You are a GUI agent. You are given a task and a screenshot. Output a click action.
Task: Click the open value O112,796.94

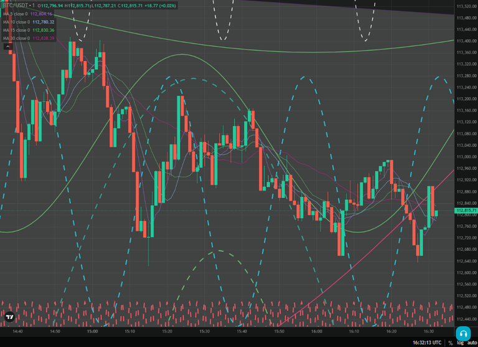click(x=50, y=6)
